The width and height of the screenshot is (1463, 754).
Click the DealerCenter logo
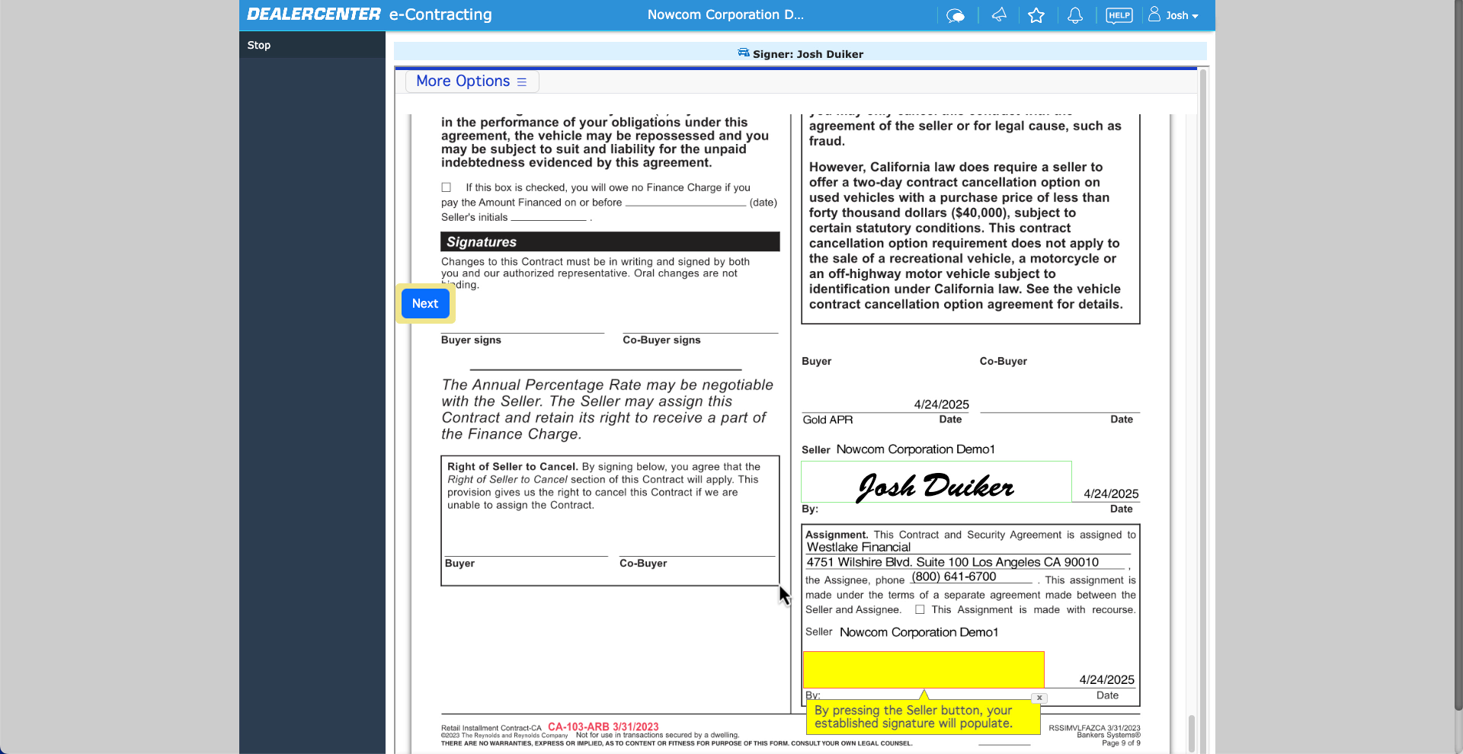pos(314,14)
